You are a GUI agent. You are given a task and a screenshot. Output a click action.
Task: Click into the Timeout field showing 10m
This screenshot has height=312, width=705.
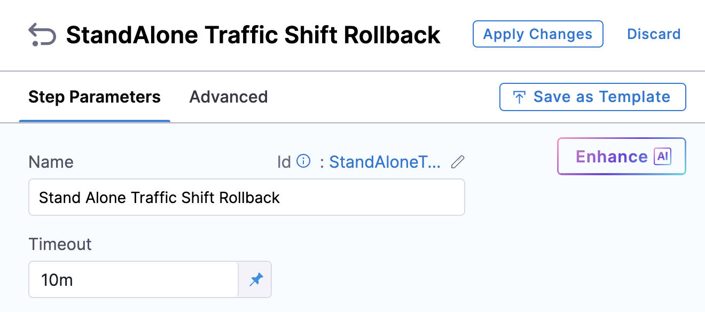click(134, 279)
